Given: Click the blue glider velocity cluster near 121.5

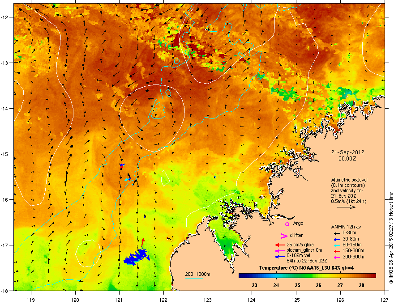Looking at the screenshot, I should (137, 257).
